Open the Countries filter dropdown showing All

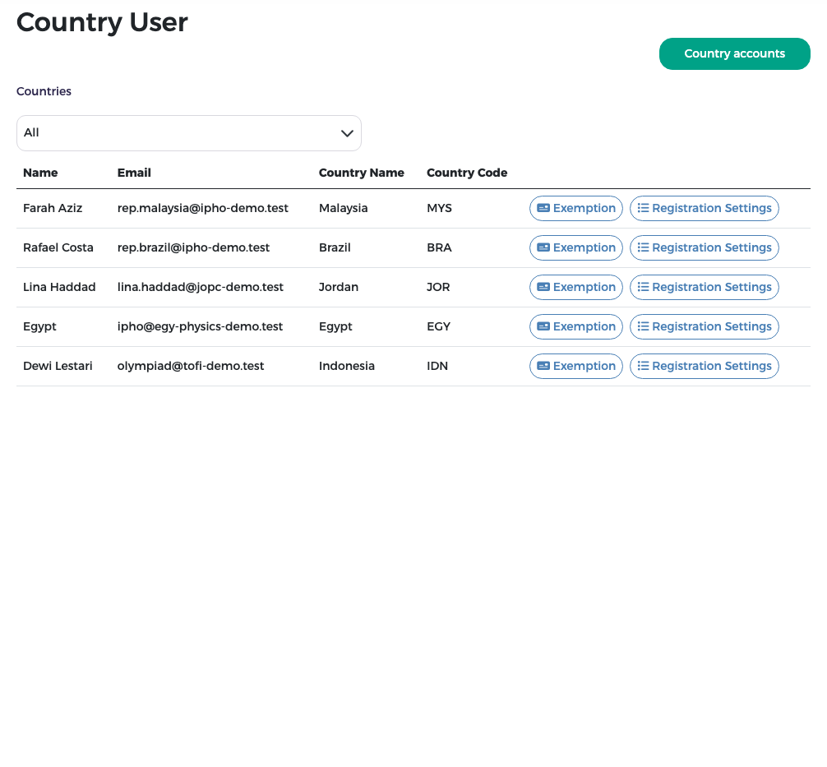pos(189,133)
